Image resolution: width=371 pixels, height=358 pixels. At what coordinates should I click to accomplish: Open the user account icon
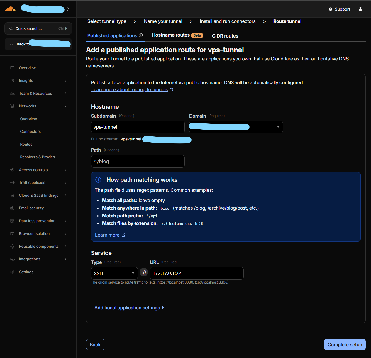[360, 9]
